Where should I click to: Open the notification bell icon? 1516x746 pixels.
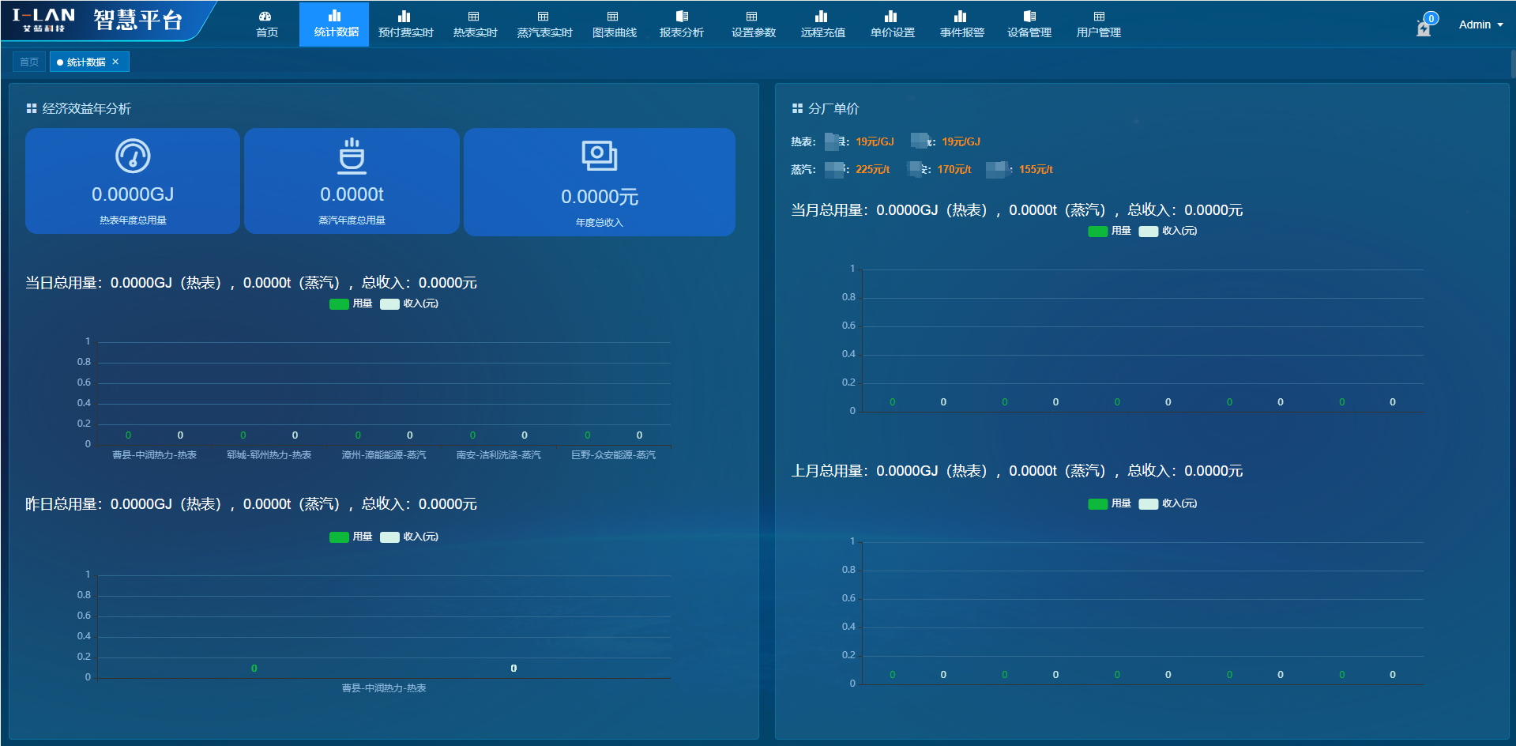click(x=1424, y=28)
